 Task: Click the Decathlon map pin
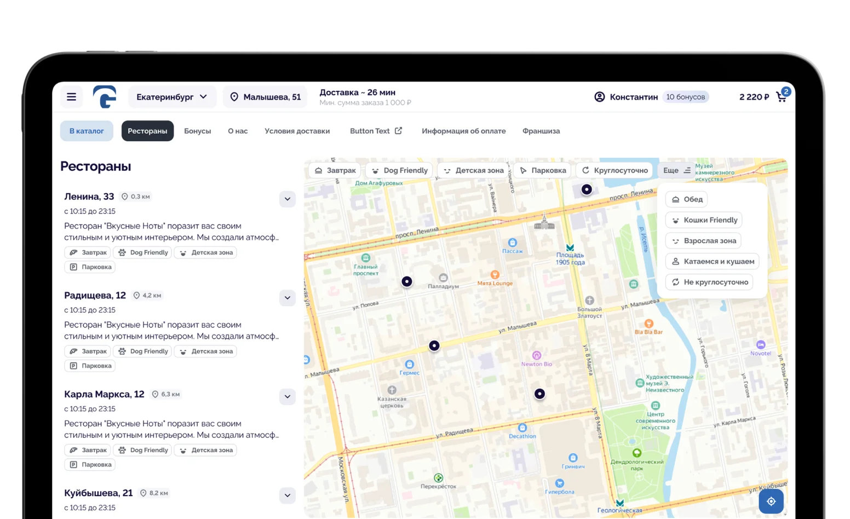[522, 428]
